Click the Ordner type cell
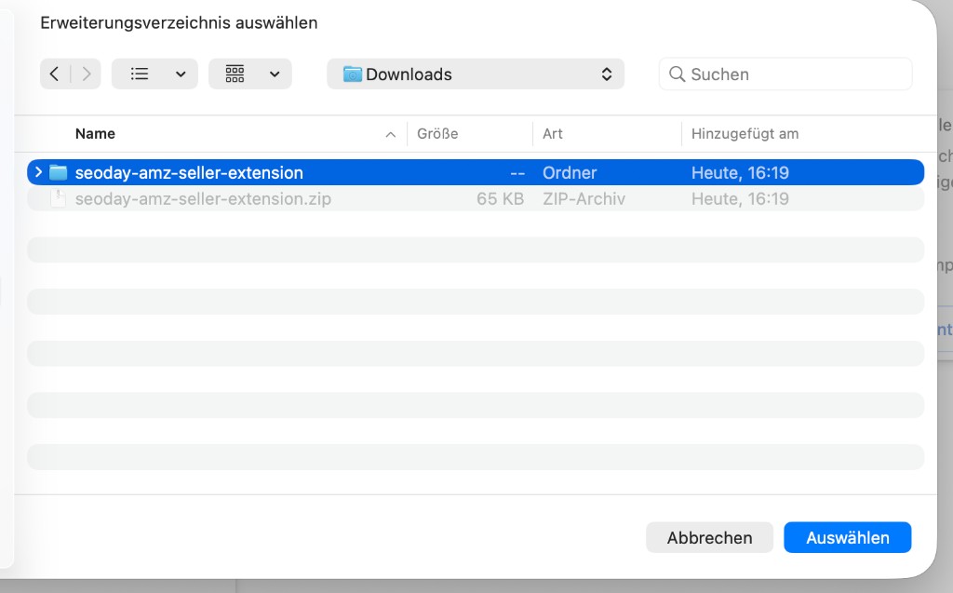The image size is (953, 593). coord(570,173)
